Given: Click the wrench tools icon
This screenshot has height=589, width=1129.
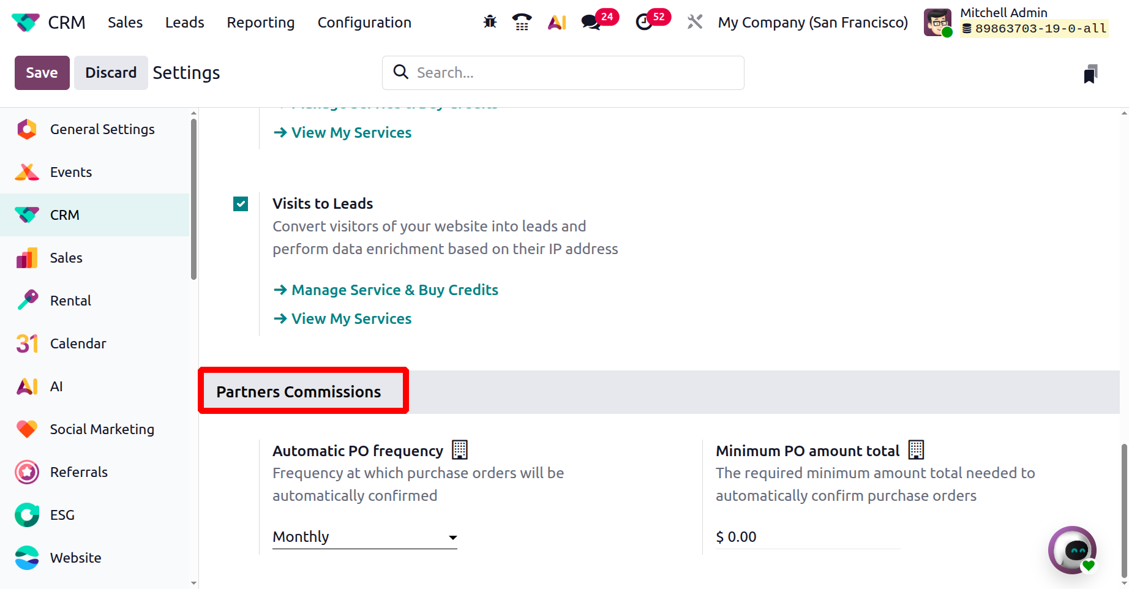Looking at the screenshot, I should click(694, 23).
